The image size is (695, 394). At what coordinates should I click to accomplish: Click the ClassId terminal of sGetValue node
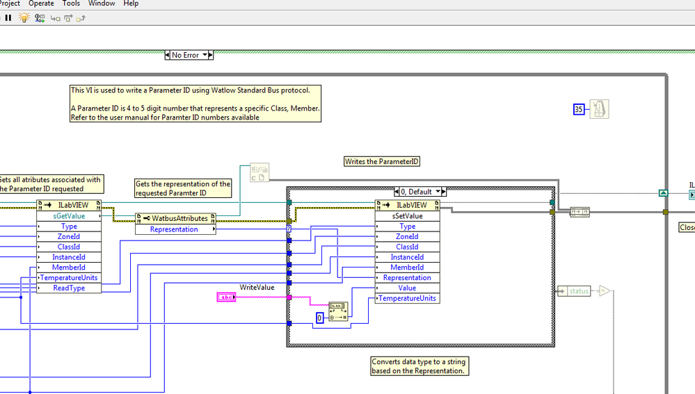click(x=69, y=247)
